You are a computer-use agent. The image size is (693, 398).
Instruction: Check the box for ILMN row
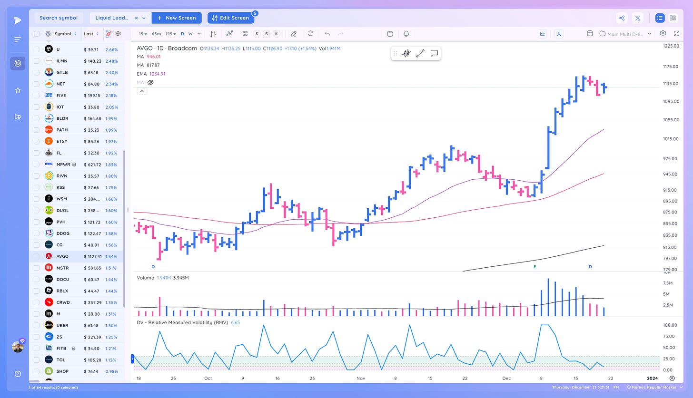tap(37, 61)
